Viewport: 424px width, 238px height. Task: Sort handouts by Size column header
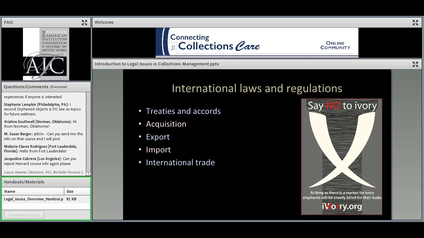point(77,191)
